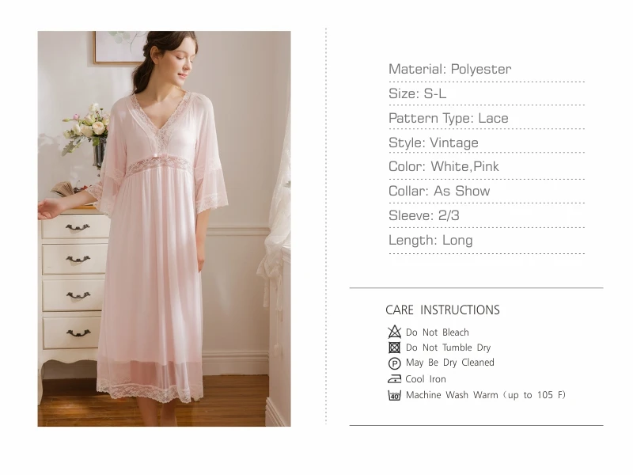Click the Cool Iron icon
The width and height of the screenshot is (633, 475).
click(x=394, y=379)
